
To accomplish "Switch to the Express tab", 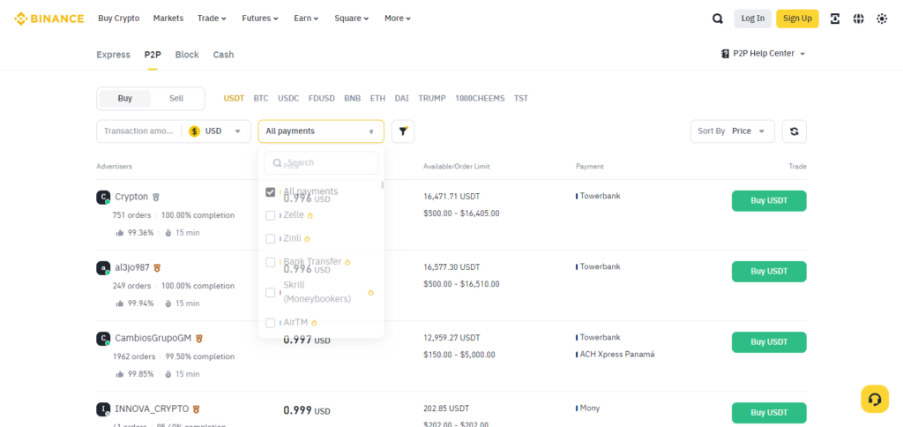I will click(114, 55).
